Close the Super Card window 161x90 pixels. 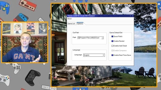(133, 16)
